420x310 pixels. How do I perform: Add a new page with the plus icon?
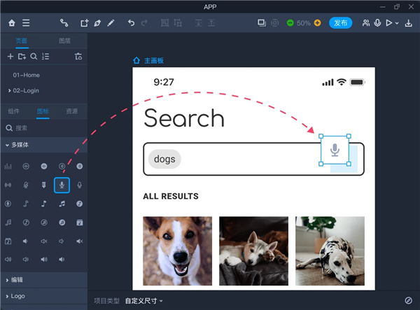[x=10, y=57]
